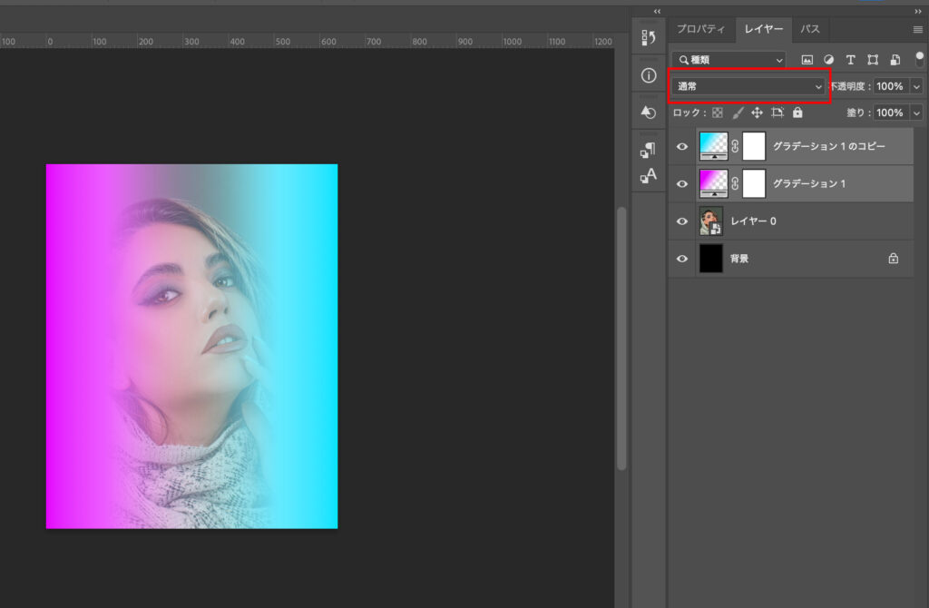929x608 pixels.
Task: Click the adjustment layer filter icon
Action: [x=829, y=60]
